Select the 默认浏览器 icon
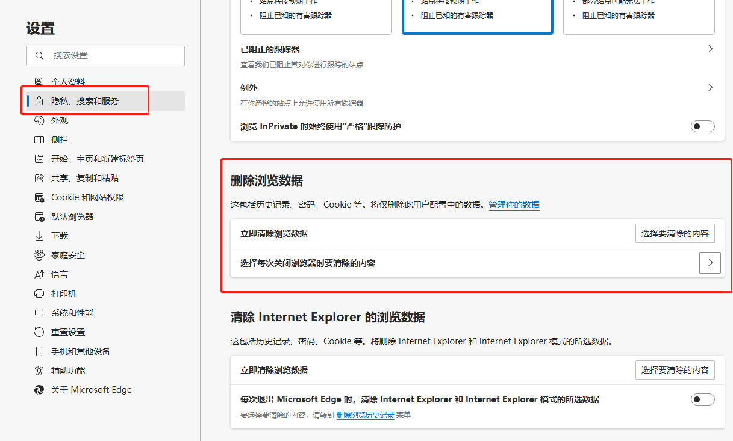The height and width of the screenshot is (441, 733). tap(39, 216)
